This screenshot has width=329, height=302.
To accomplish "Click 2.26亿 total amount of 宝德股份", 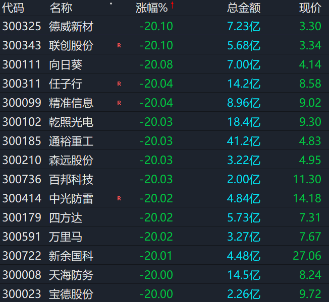I will click(x=244, y=294).
